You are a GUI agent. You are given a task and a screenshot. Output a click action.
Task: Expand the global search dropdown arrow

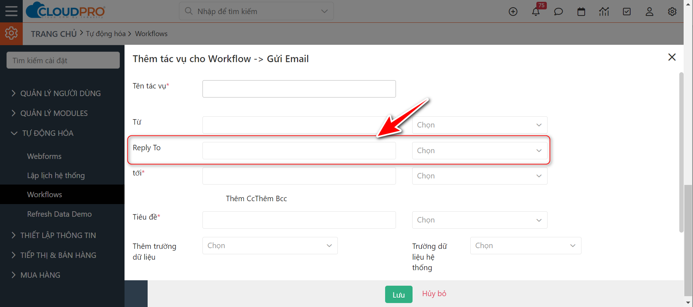pyautogui.click(x=324, y=11)
